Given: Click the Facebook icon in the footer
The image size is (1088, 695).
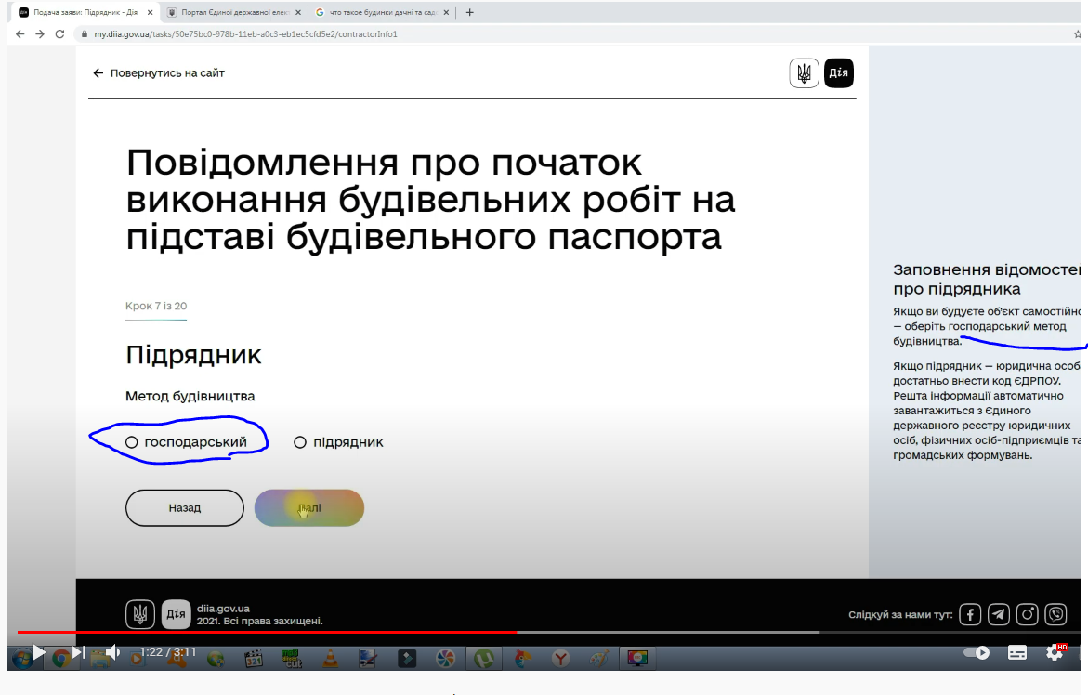Looking at the screenshot, I should pos(970,614).
